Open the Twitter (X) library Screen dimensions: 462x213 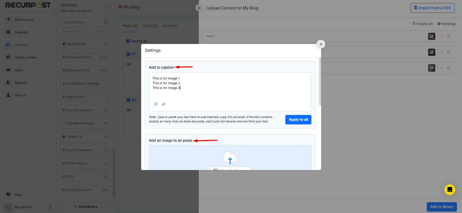click(85, 137)
